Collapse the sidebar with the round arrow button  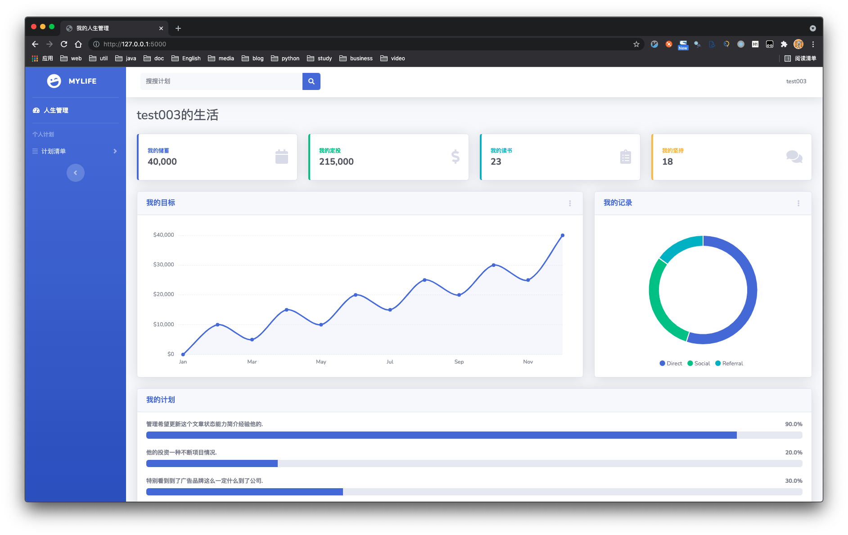pos(76,173)
